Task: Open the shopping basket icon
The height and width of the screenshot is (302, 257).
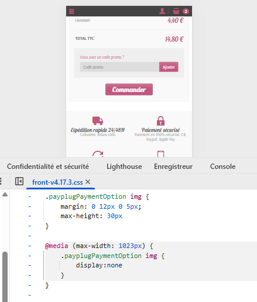Action: pos(176,11)
